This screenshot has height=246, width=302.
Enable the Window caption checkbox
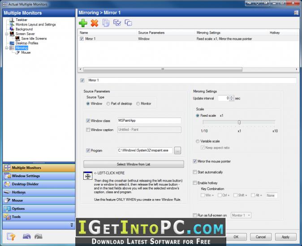(x=88, y=130)
